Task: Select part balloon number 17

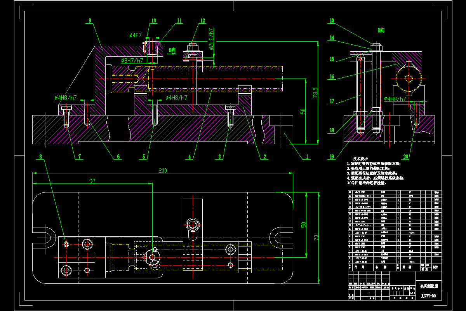Action: [x=332, y=101]
